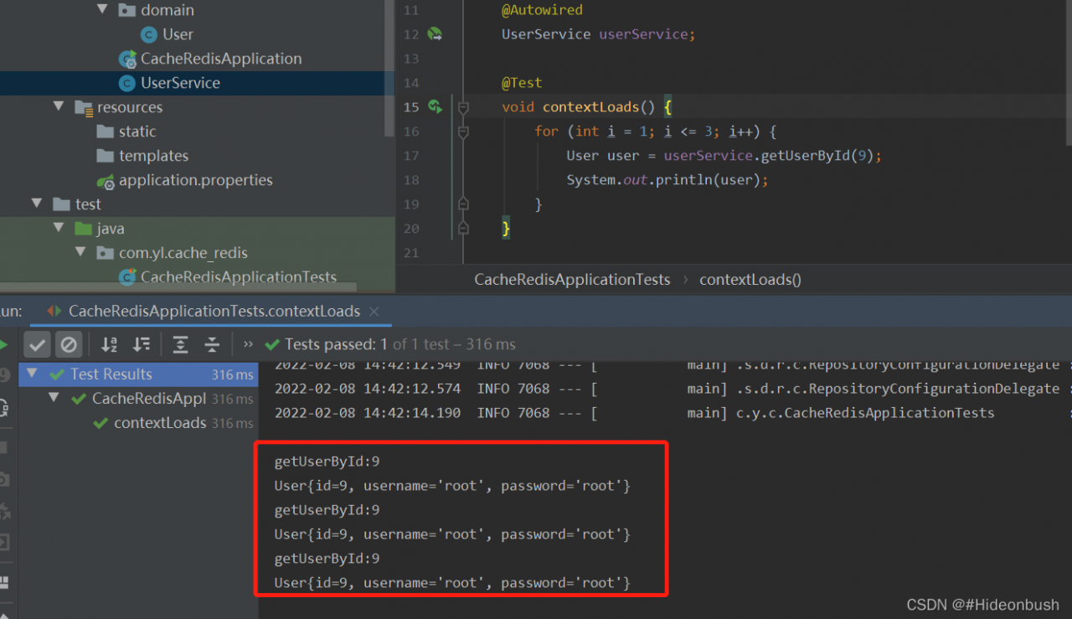Sort test results by duration
Screen dimensions: 1072x619
pyautogui.click(x=142, y=344)
